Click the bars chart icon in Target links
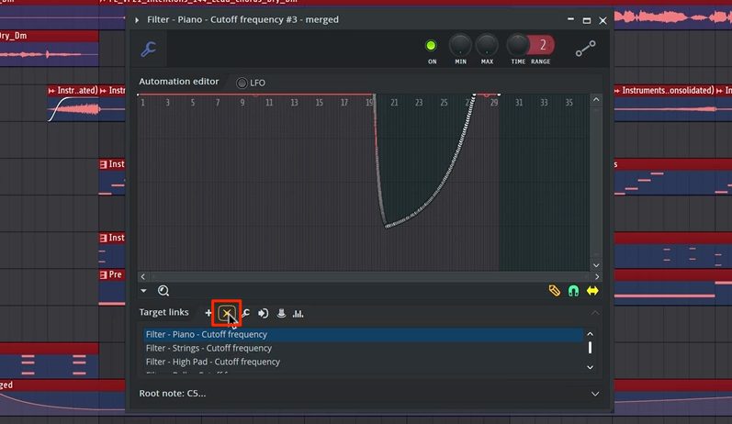This screenshot has height=424, width=732. tap(298, 314)
